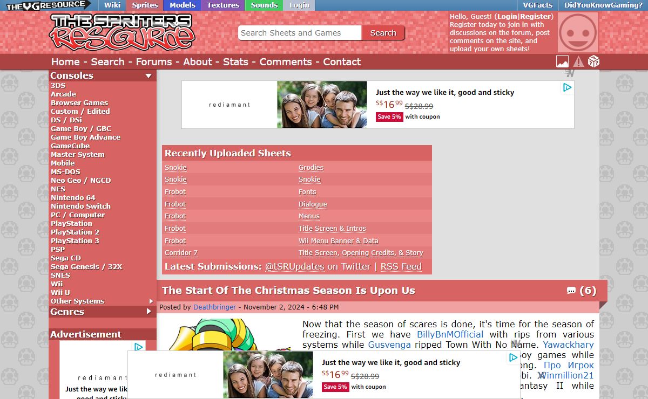Open the Login tab

[x=299, y=5]
